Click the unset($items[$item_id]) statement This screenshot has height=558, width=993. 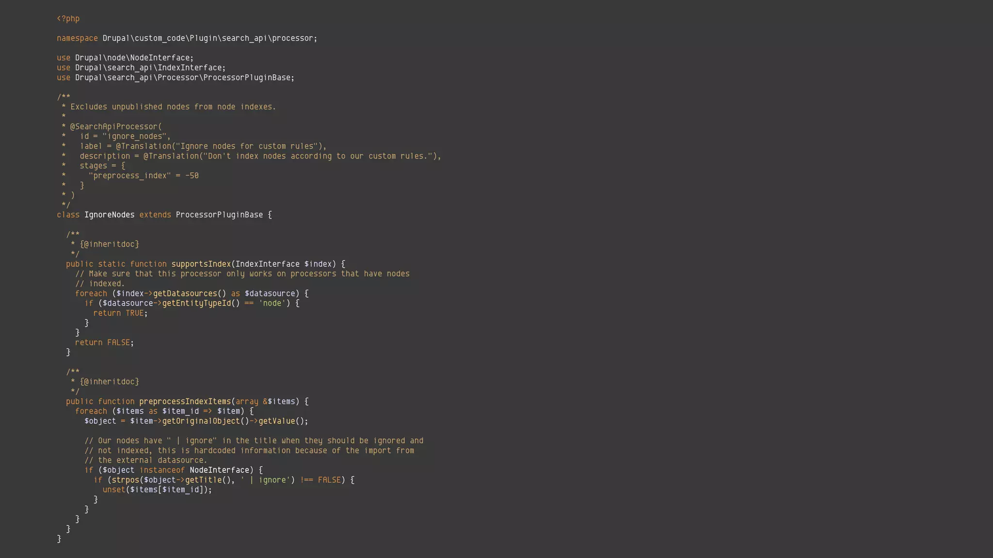pos(157,490)
